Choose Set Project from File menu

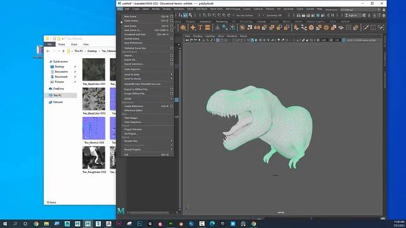147,134
